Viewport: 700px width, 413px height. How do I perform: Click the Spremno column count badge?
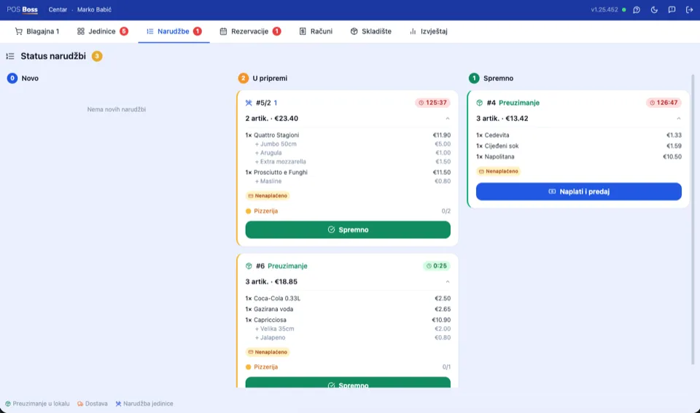pos(474,78)
